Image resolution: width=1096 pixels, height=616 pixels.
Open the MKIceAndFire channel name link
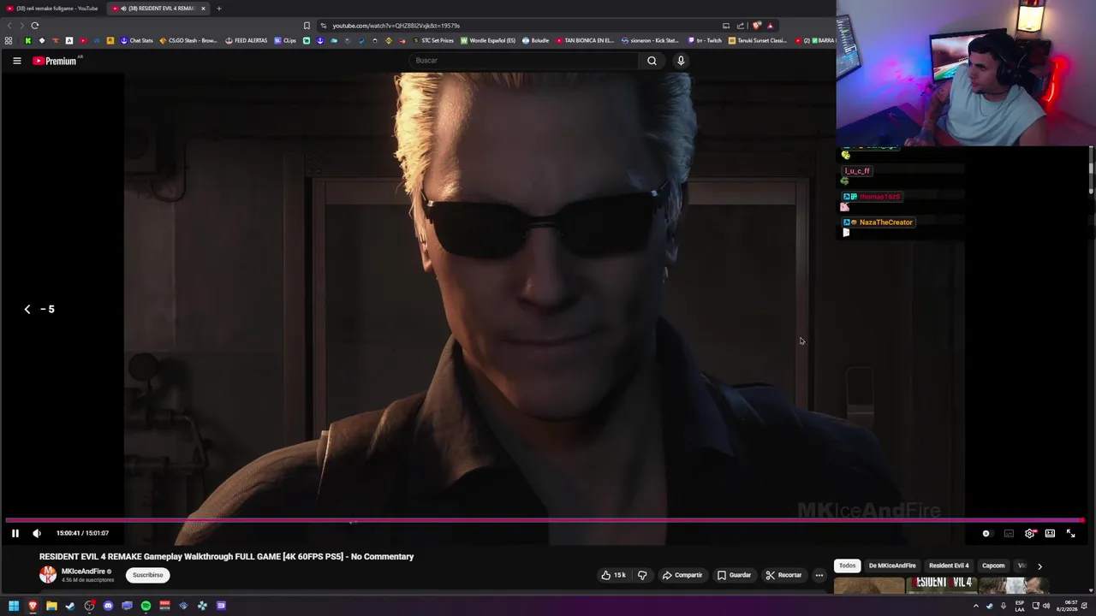83,572
